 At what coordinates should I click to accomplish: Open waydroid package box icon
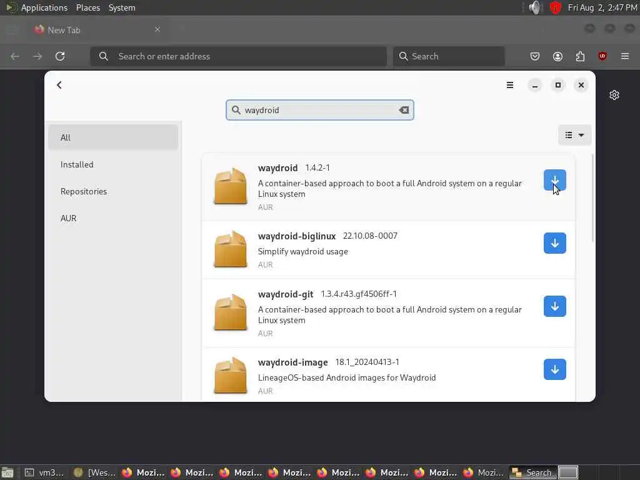[x=230, y=186]
